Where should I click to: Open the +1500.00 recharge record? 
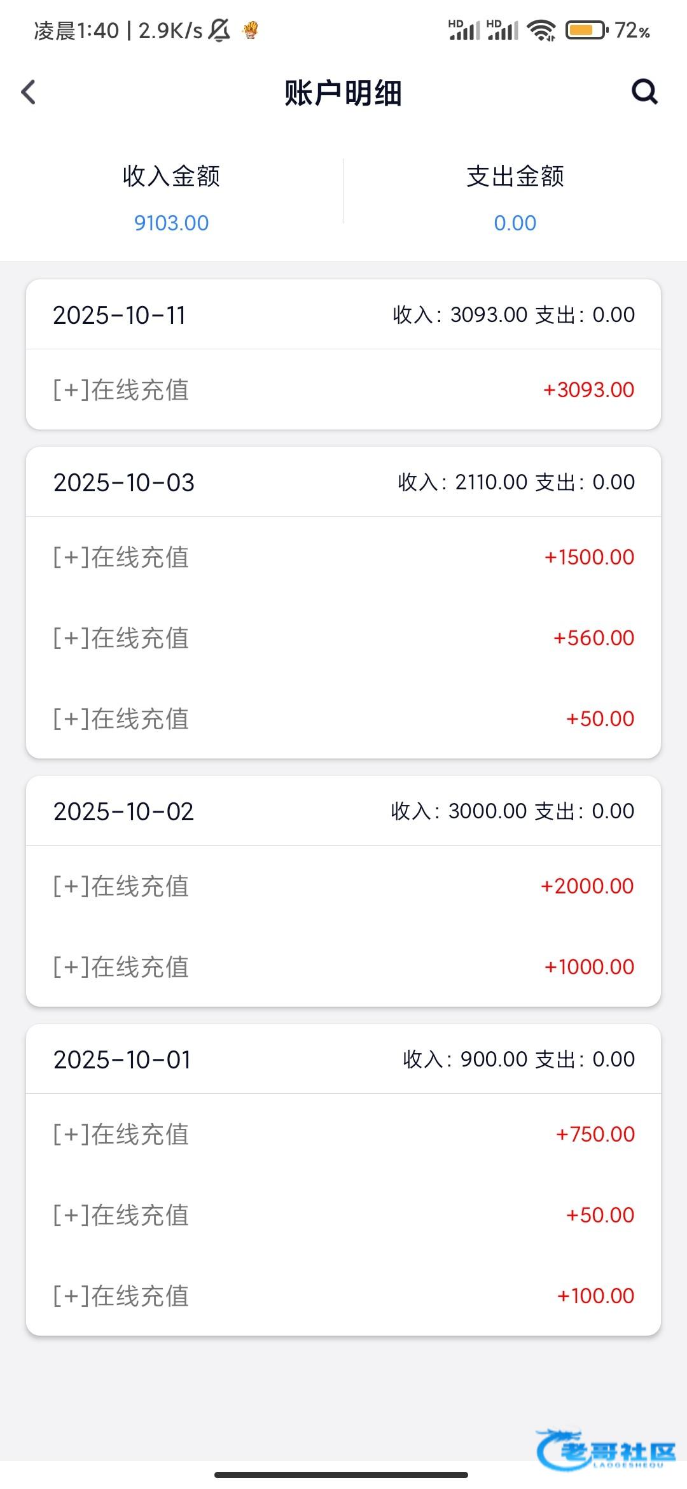click(x=343, y=557)
